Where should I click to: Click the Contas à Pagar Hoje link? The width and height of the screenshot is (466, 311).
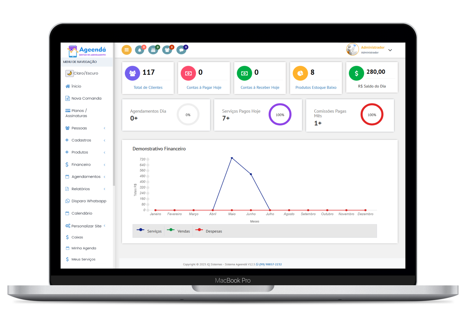click(204, 88)
